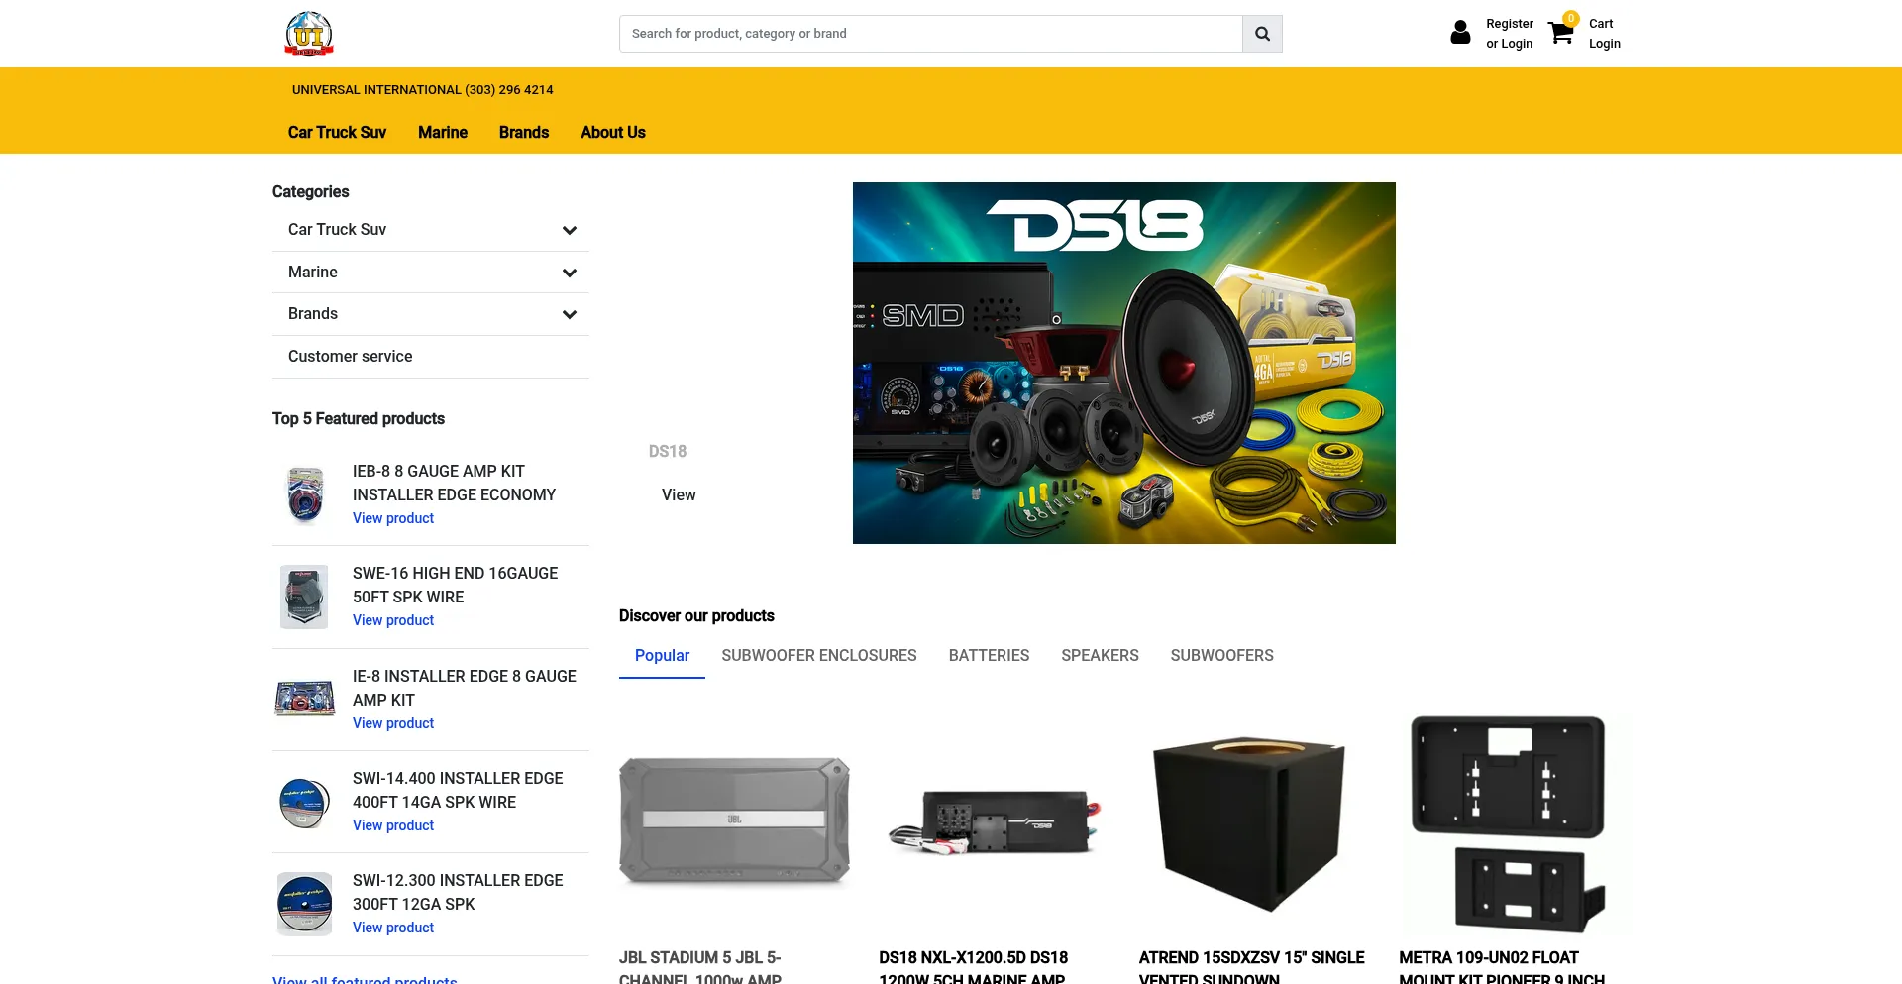
Task: Click the DS18 banner image
Action: pos(1124,363)
